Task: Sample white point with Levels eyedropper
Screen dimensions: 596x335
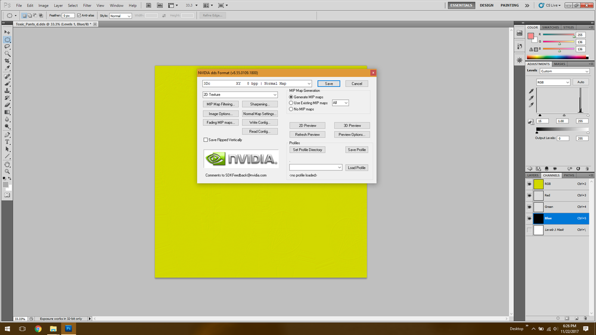Action: click(531, 105)
